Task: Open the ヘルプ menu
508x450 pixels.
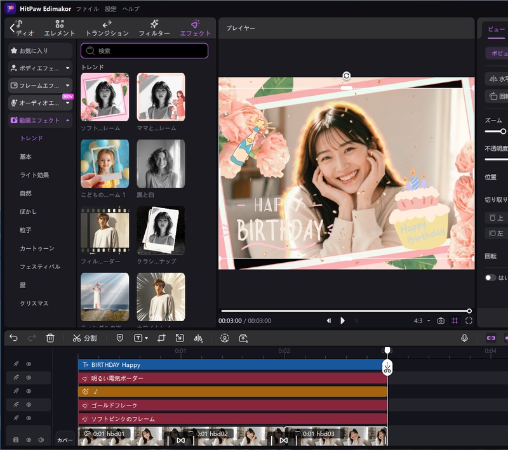Action: [131, 9]
